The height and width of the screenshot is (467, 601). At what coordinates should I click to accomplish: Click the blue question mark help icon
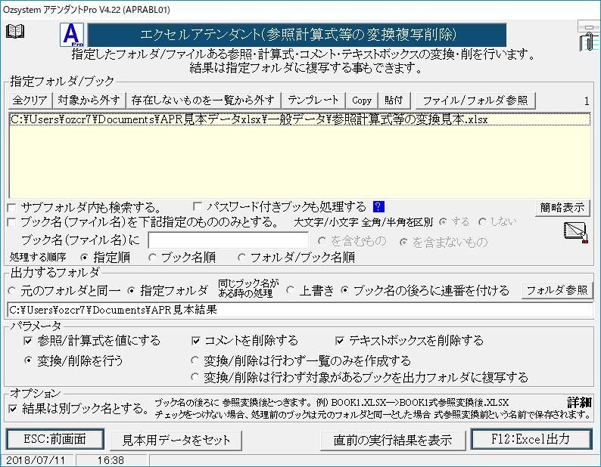coord(378,207)
